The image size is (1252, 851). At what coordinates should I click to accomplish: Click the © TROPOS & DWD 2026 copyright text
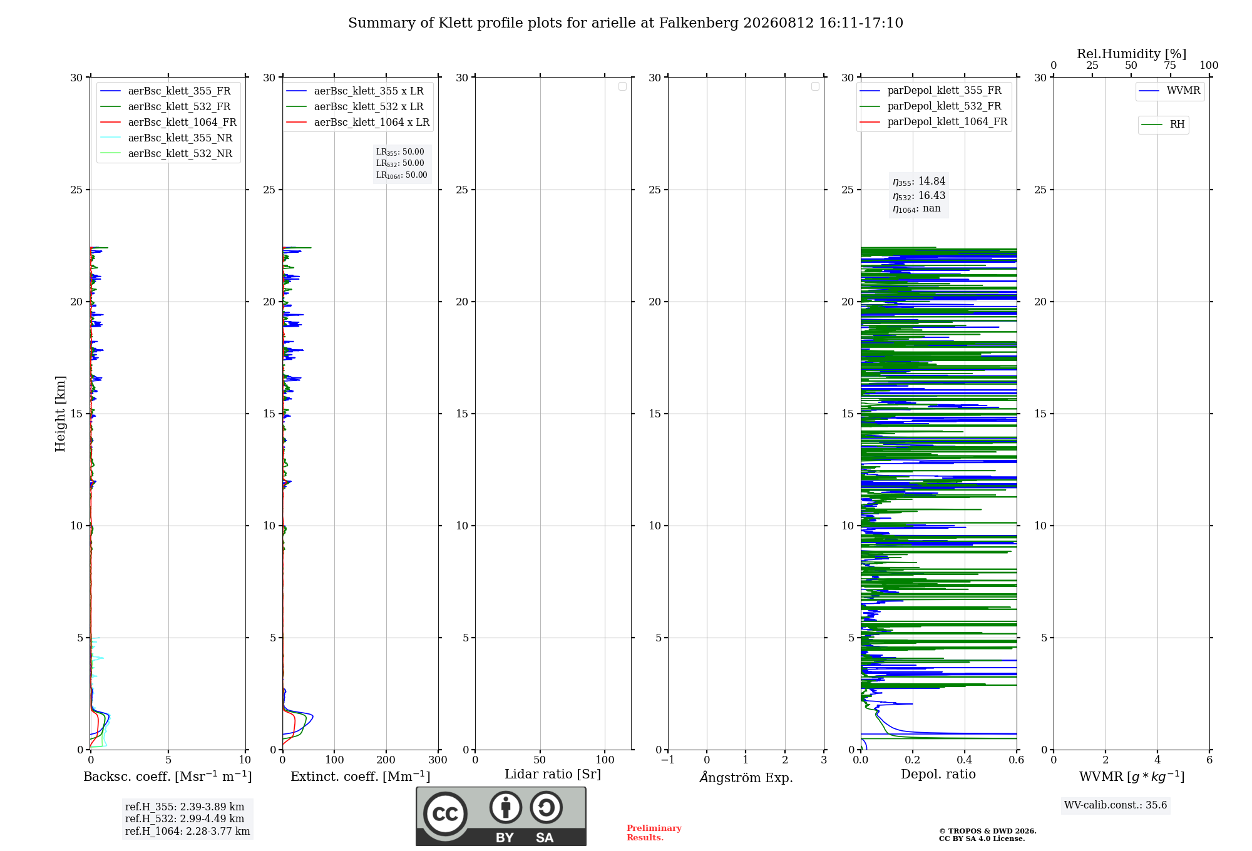point(988,832)
